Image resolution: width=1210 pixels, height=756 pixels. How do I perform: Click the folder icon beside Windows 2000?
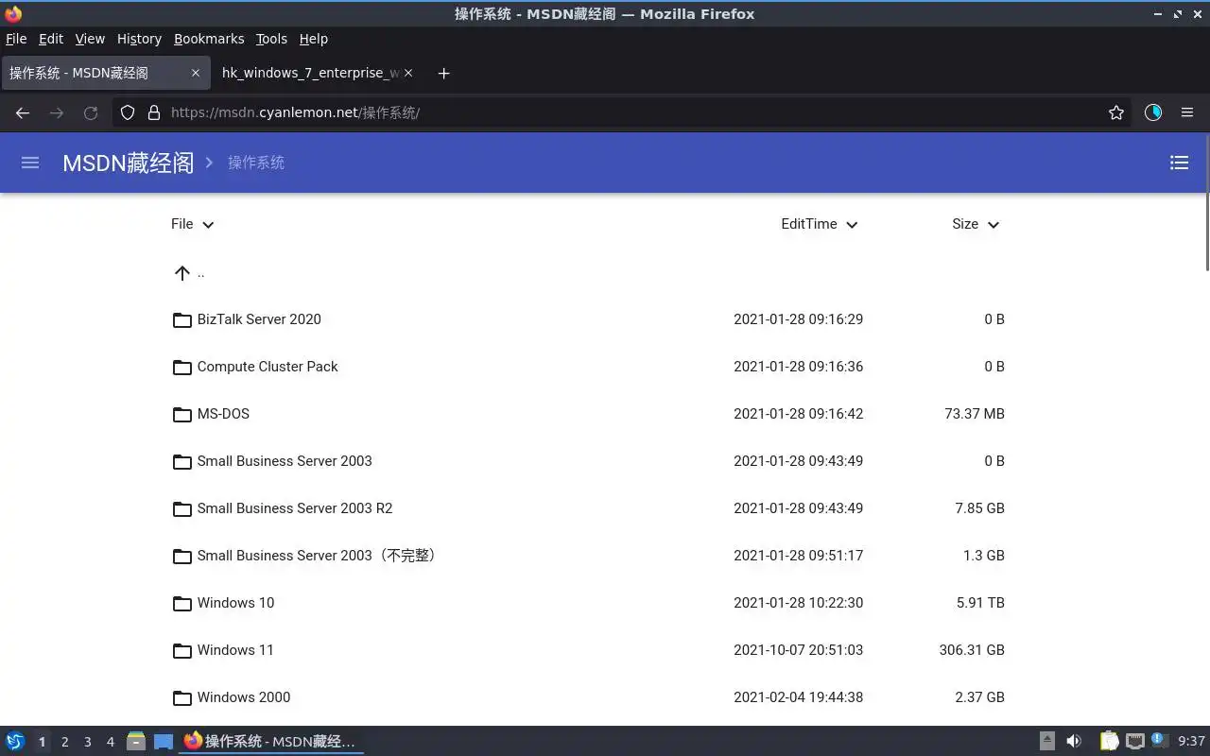pos(182,697)
